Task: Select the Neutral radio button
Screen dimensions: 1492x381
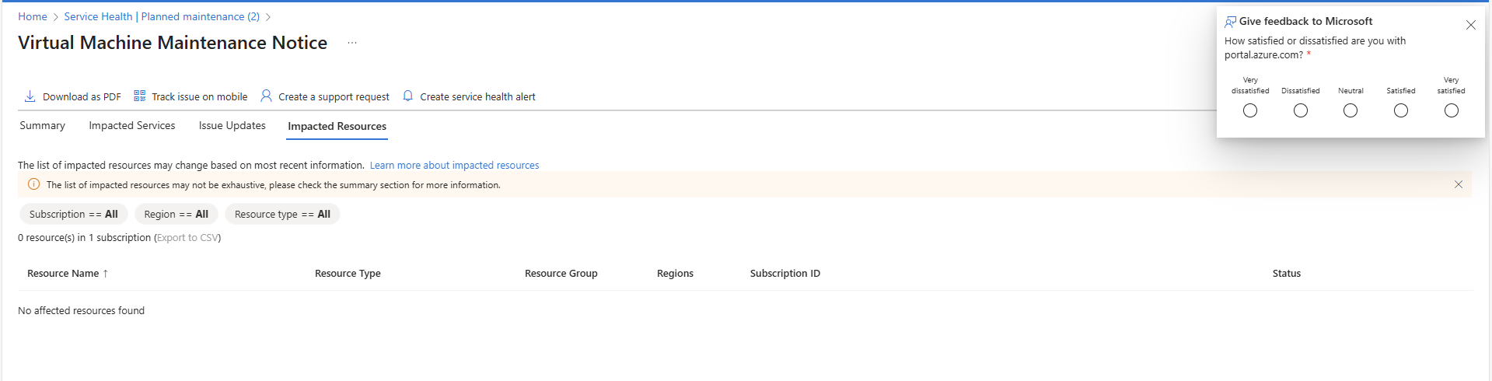Action: pos(1350,110)
